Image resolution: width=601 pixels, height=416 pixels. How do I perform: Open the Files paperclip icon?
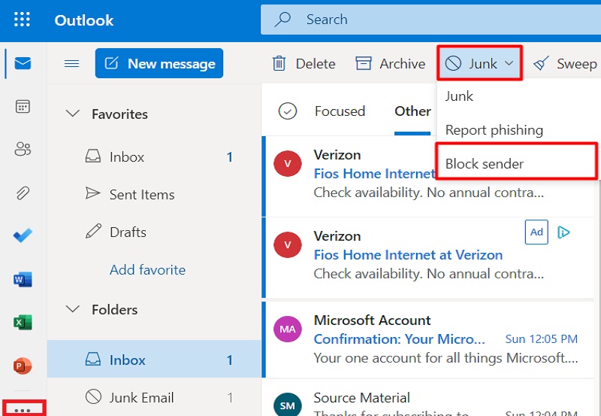tap(23, 193)
